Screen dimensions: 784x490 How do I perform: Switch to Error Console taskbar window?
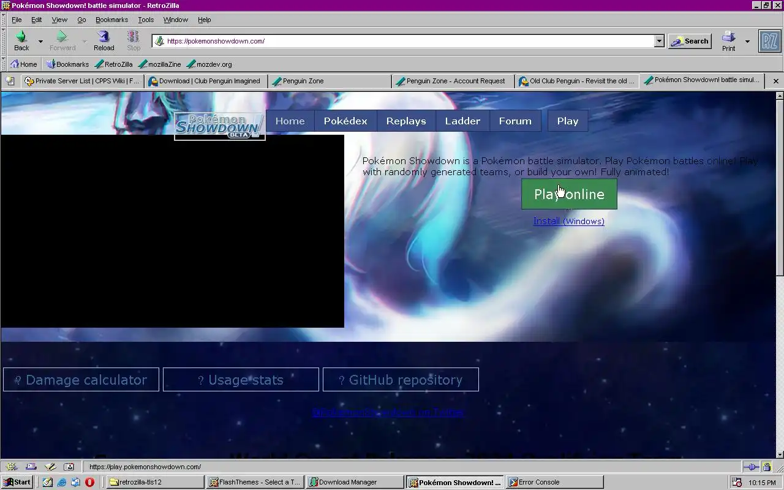(x=555, y=482)
